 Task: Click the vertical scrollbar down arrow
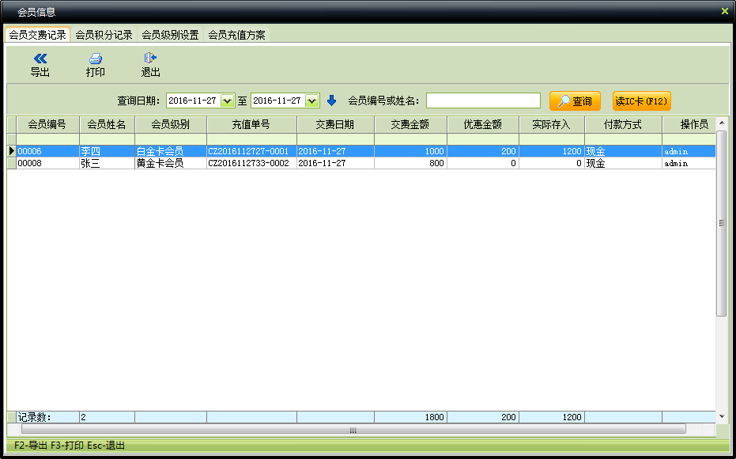click(721, 416)
